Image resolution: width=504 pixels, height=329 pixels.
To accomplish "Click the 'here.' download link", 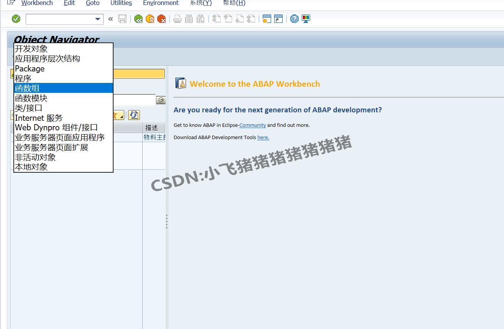I will [263, 137].
